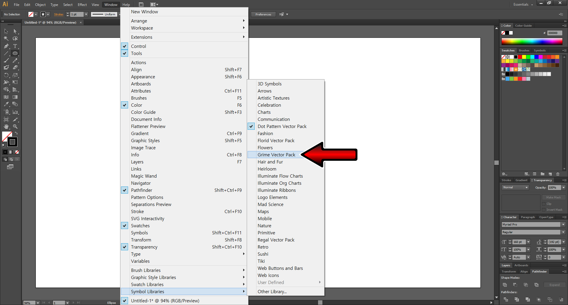Pick the Lasso tool

click(15, 38)
